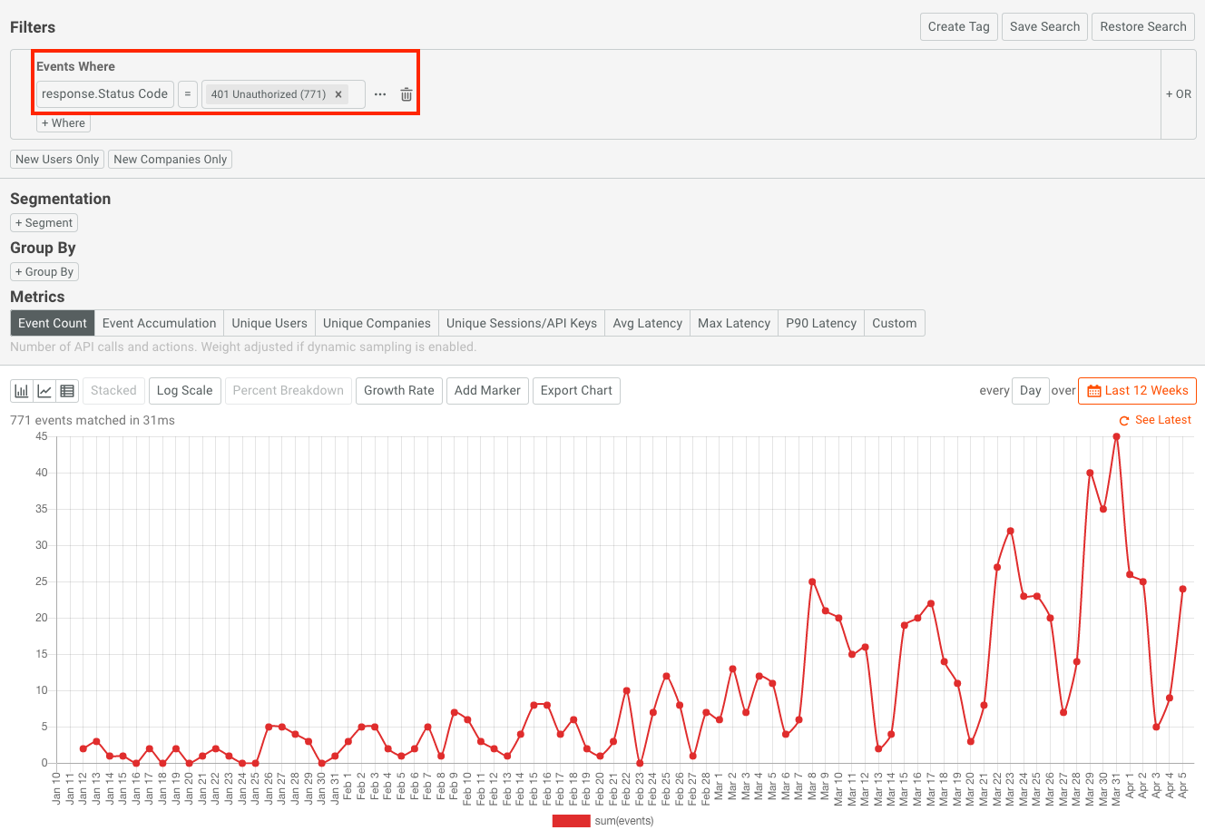Click the See Latest refresh icon

pos(1124,421)
